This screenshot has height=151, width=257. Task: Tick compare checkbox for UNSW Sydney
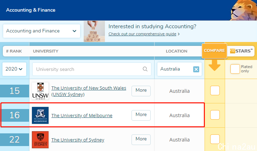(x=215, y=90)
